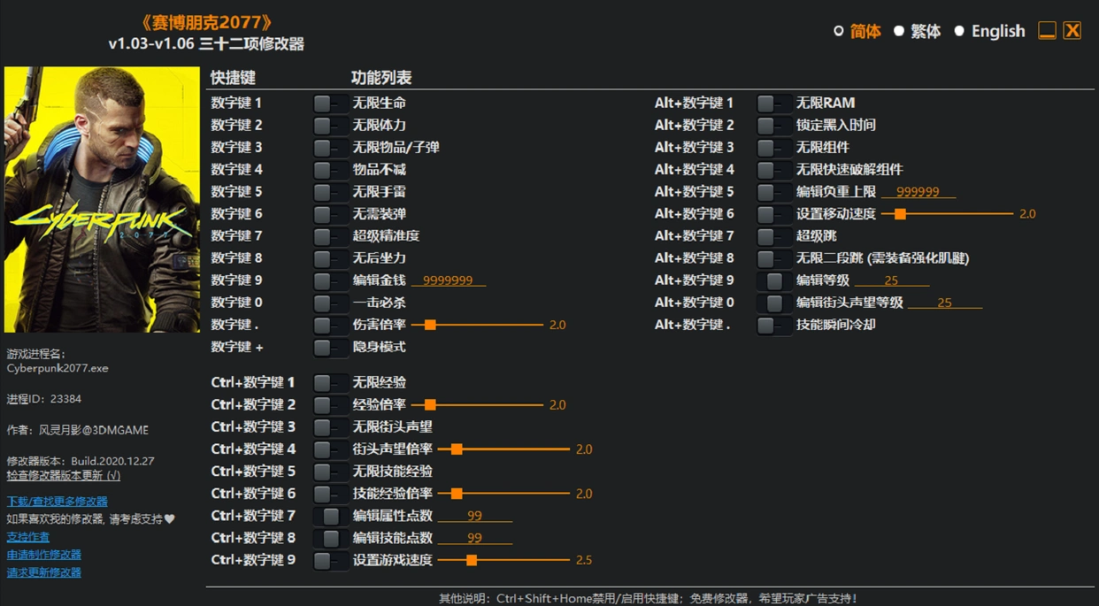Select English language radio button
The height and width of the screenshot is (606, 1099).
tap(958, 31)
